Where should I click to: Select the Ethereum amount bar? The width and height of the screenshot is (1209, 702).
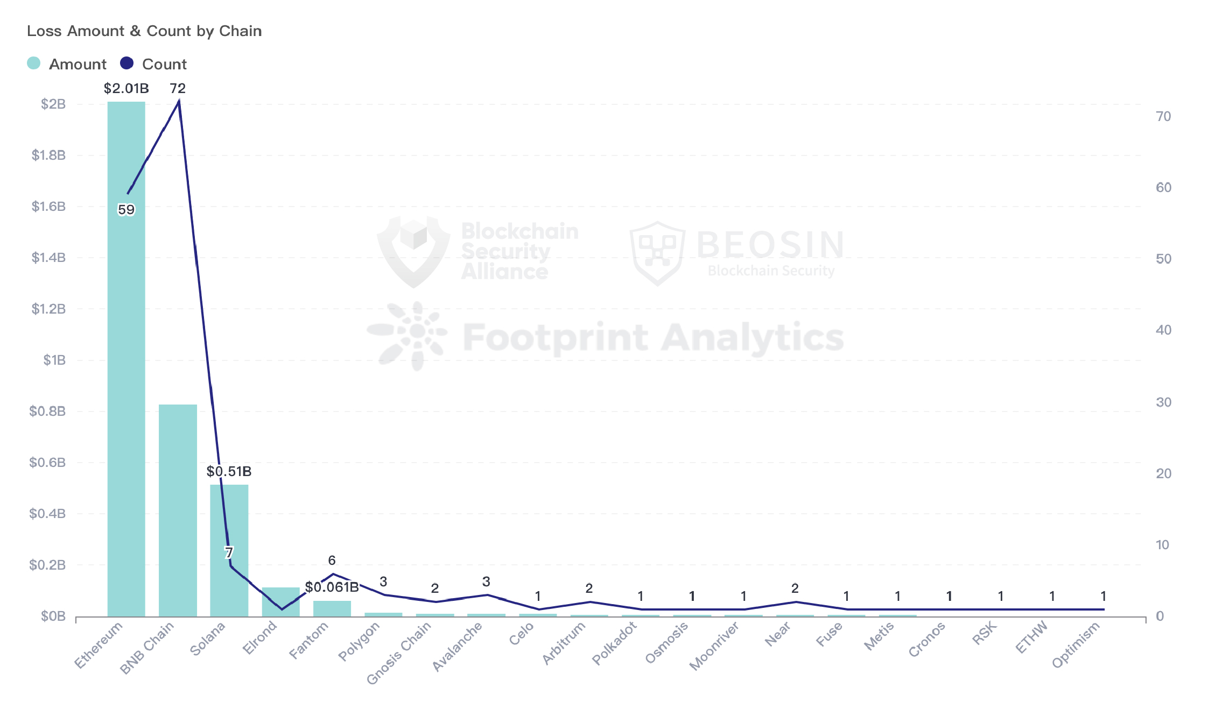point(126,377)
